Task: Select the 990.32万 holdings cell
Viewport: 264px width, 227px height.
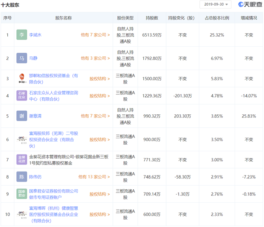Action: [x=152, y=116]
